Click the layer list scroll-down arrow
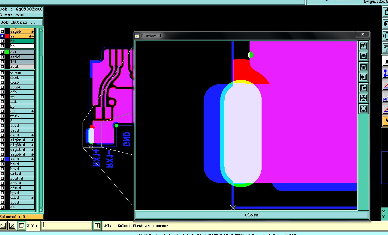The width and height of the screenshot is (388, 235). [x=41, y=210]
